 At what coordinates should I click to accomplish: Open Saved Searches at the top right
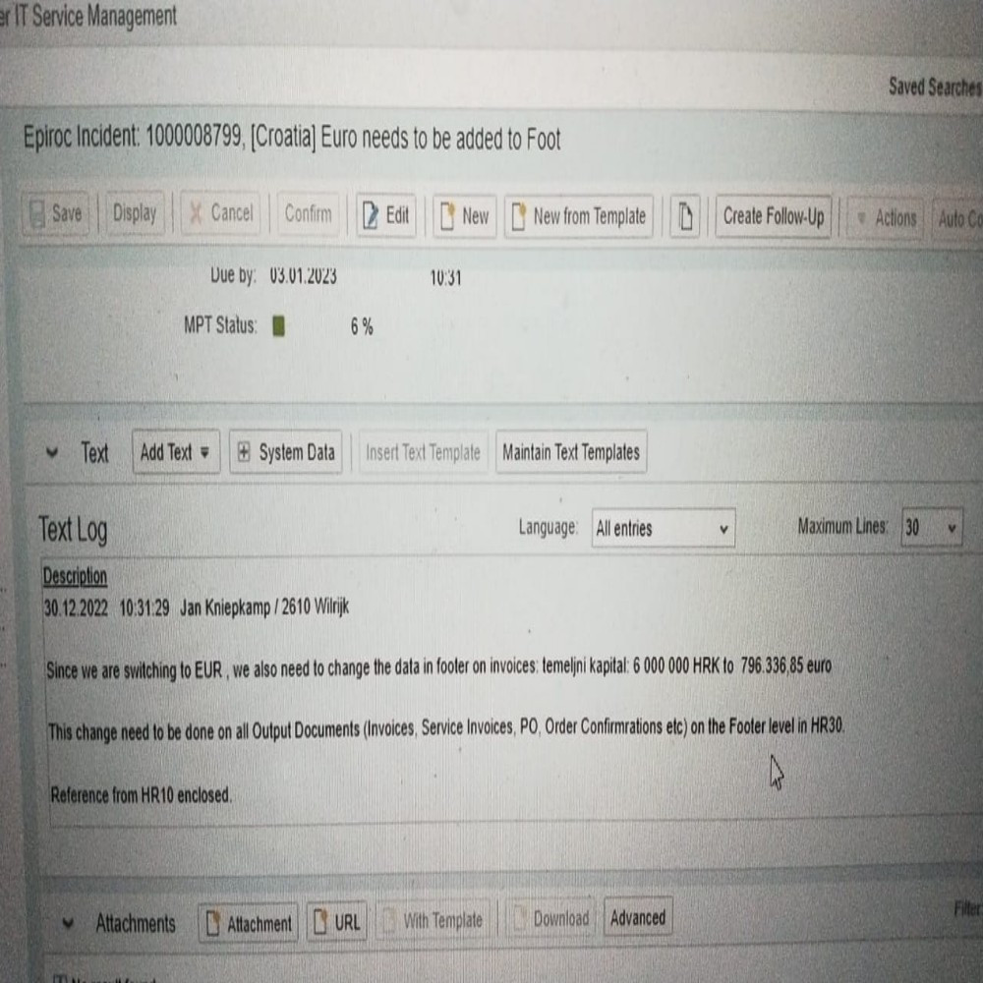click(x=936, y=87)
